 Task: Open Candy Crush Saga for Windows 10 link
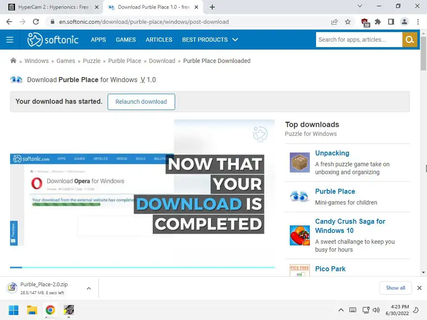point(350,226)
